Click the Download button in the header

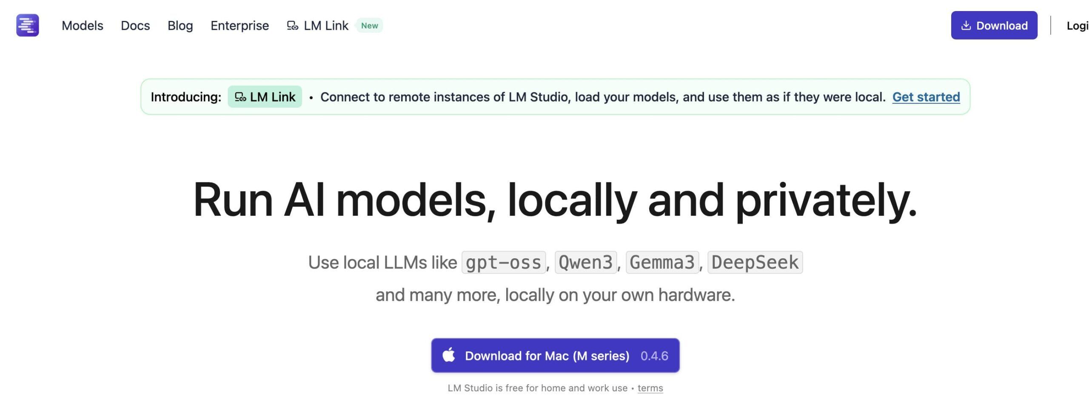tap(994, 25)
